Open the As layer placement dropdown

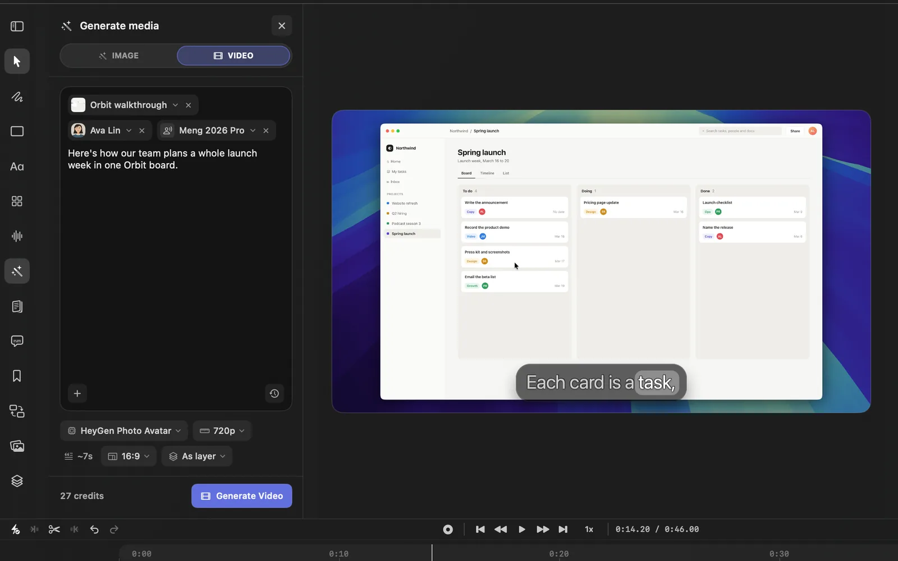tap(197, 456)
